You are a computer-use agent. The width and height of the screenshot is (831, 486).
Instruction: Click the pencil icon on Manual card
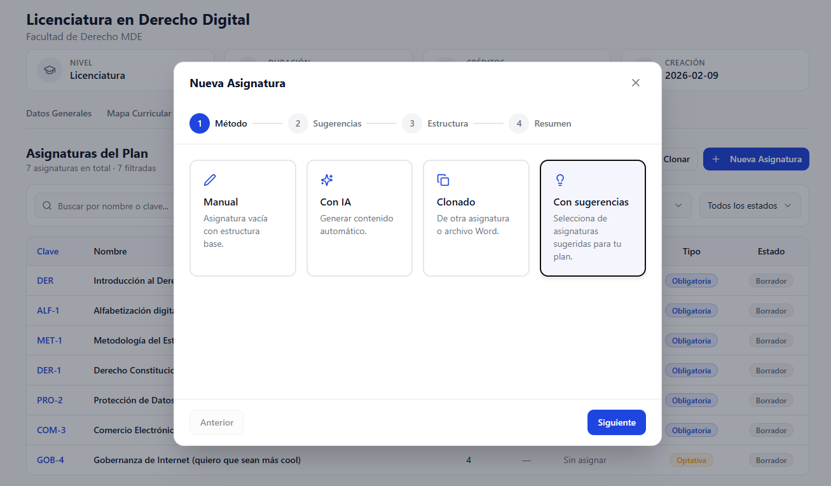210,180
